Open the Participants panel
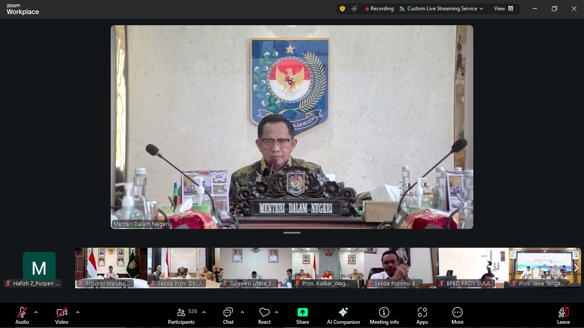This screenshot has width=584, height=328. click(181, 315)
